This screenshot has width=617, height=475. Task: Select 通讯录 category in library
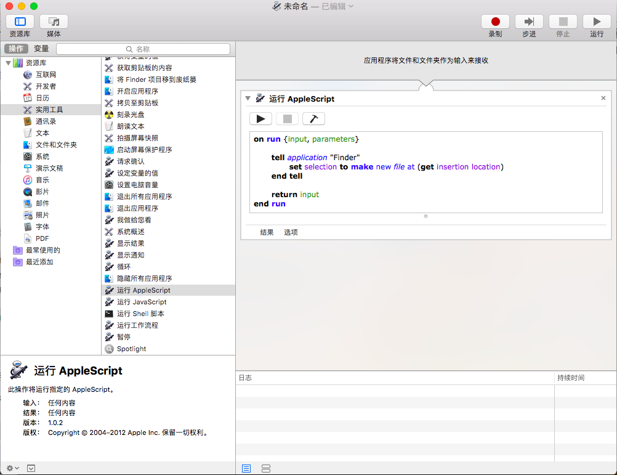pos(50,121)
